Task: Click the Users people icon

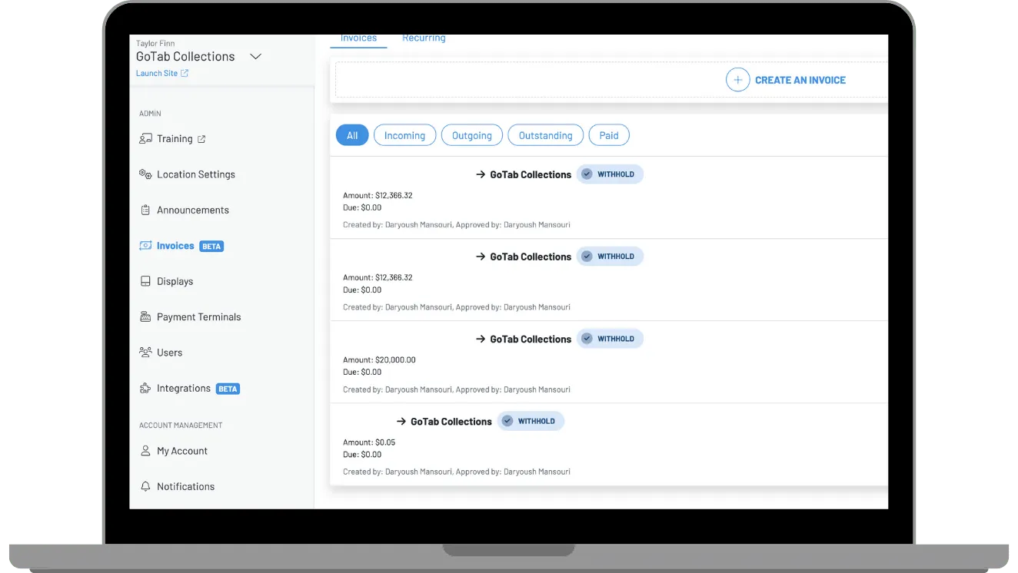Action: (x=145, y=353)
